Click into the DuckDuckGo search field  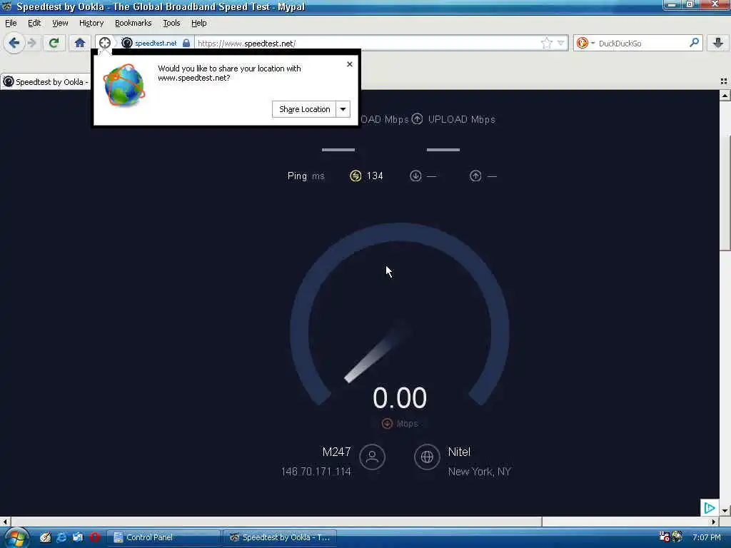click(x=642, y=44)
